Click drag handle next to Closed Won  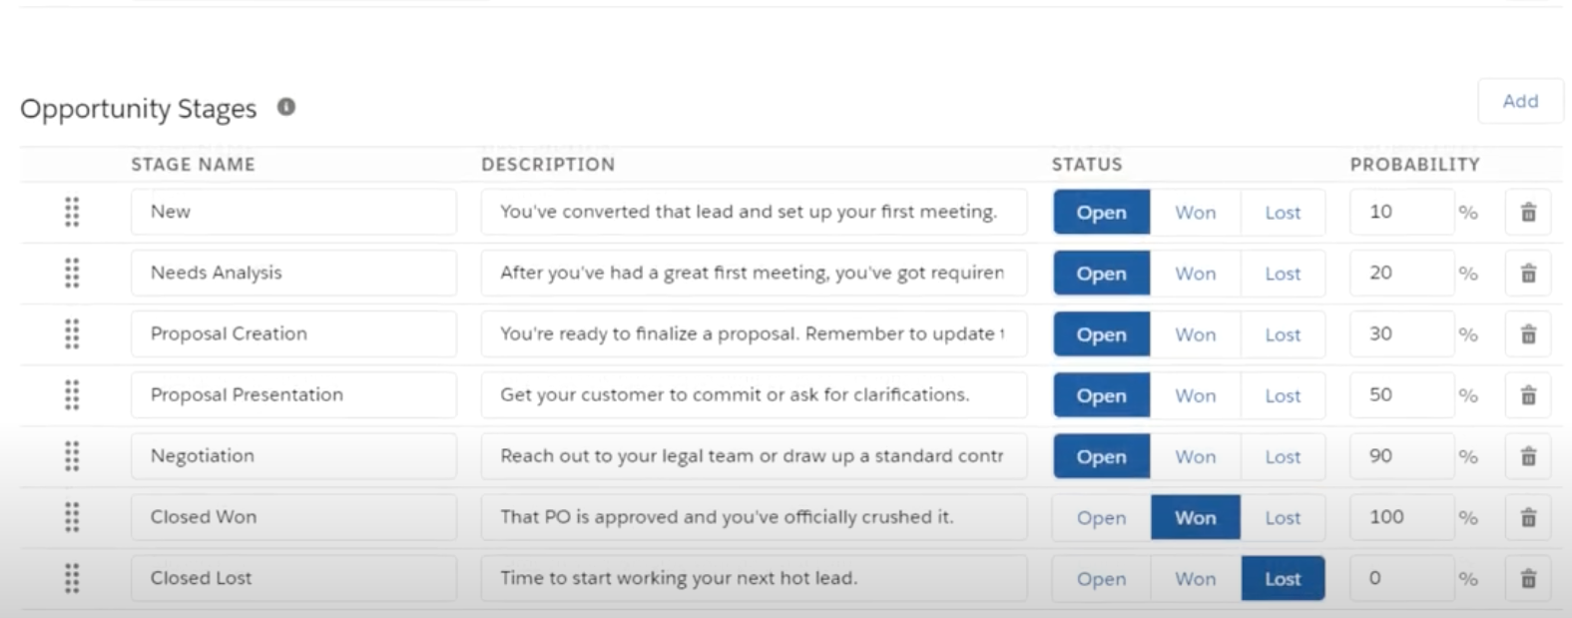pos(72,517)
